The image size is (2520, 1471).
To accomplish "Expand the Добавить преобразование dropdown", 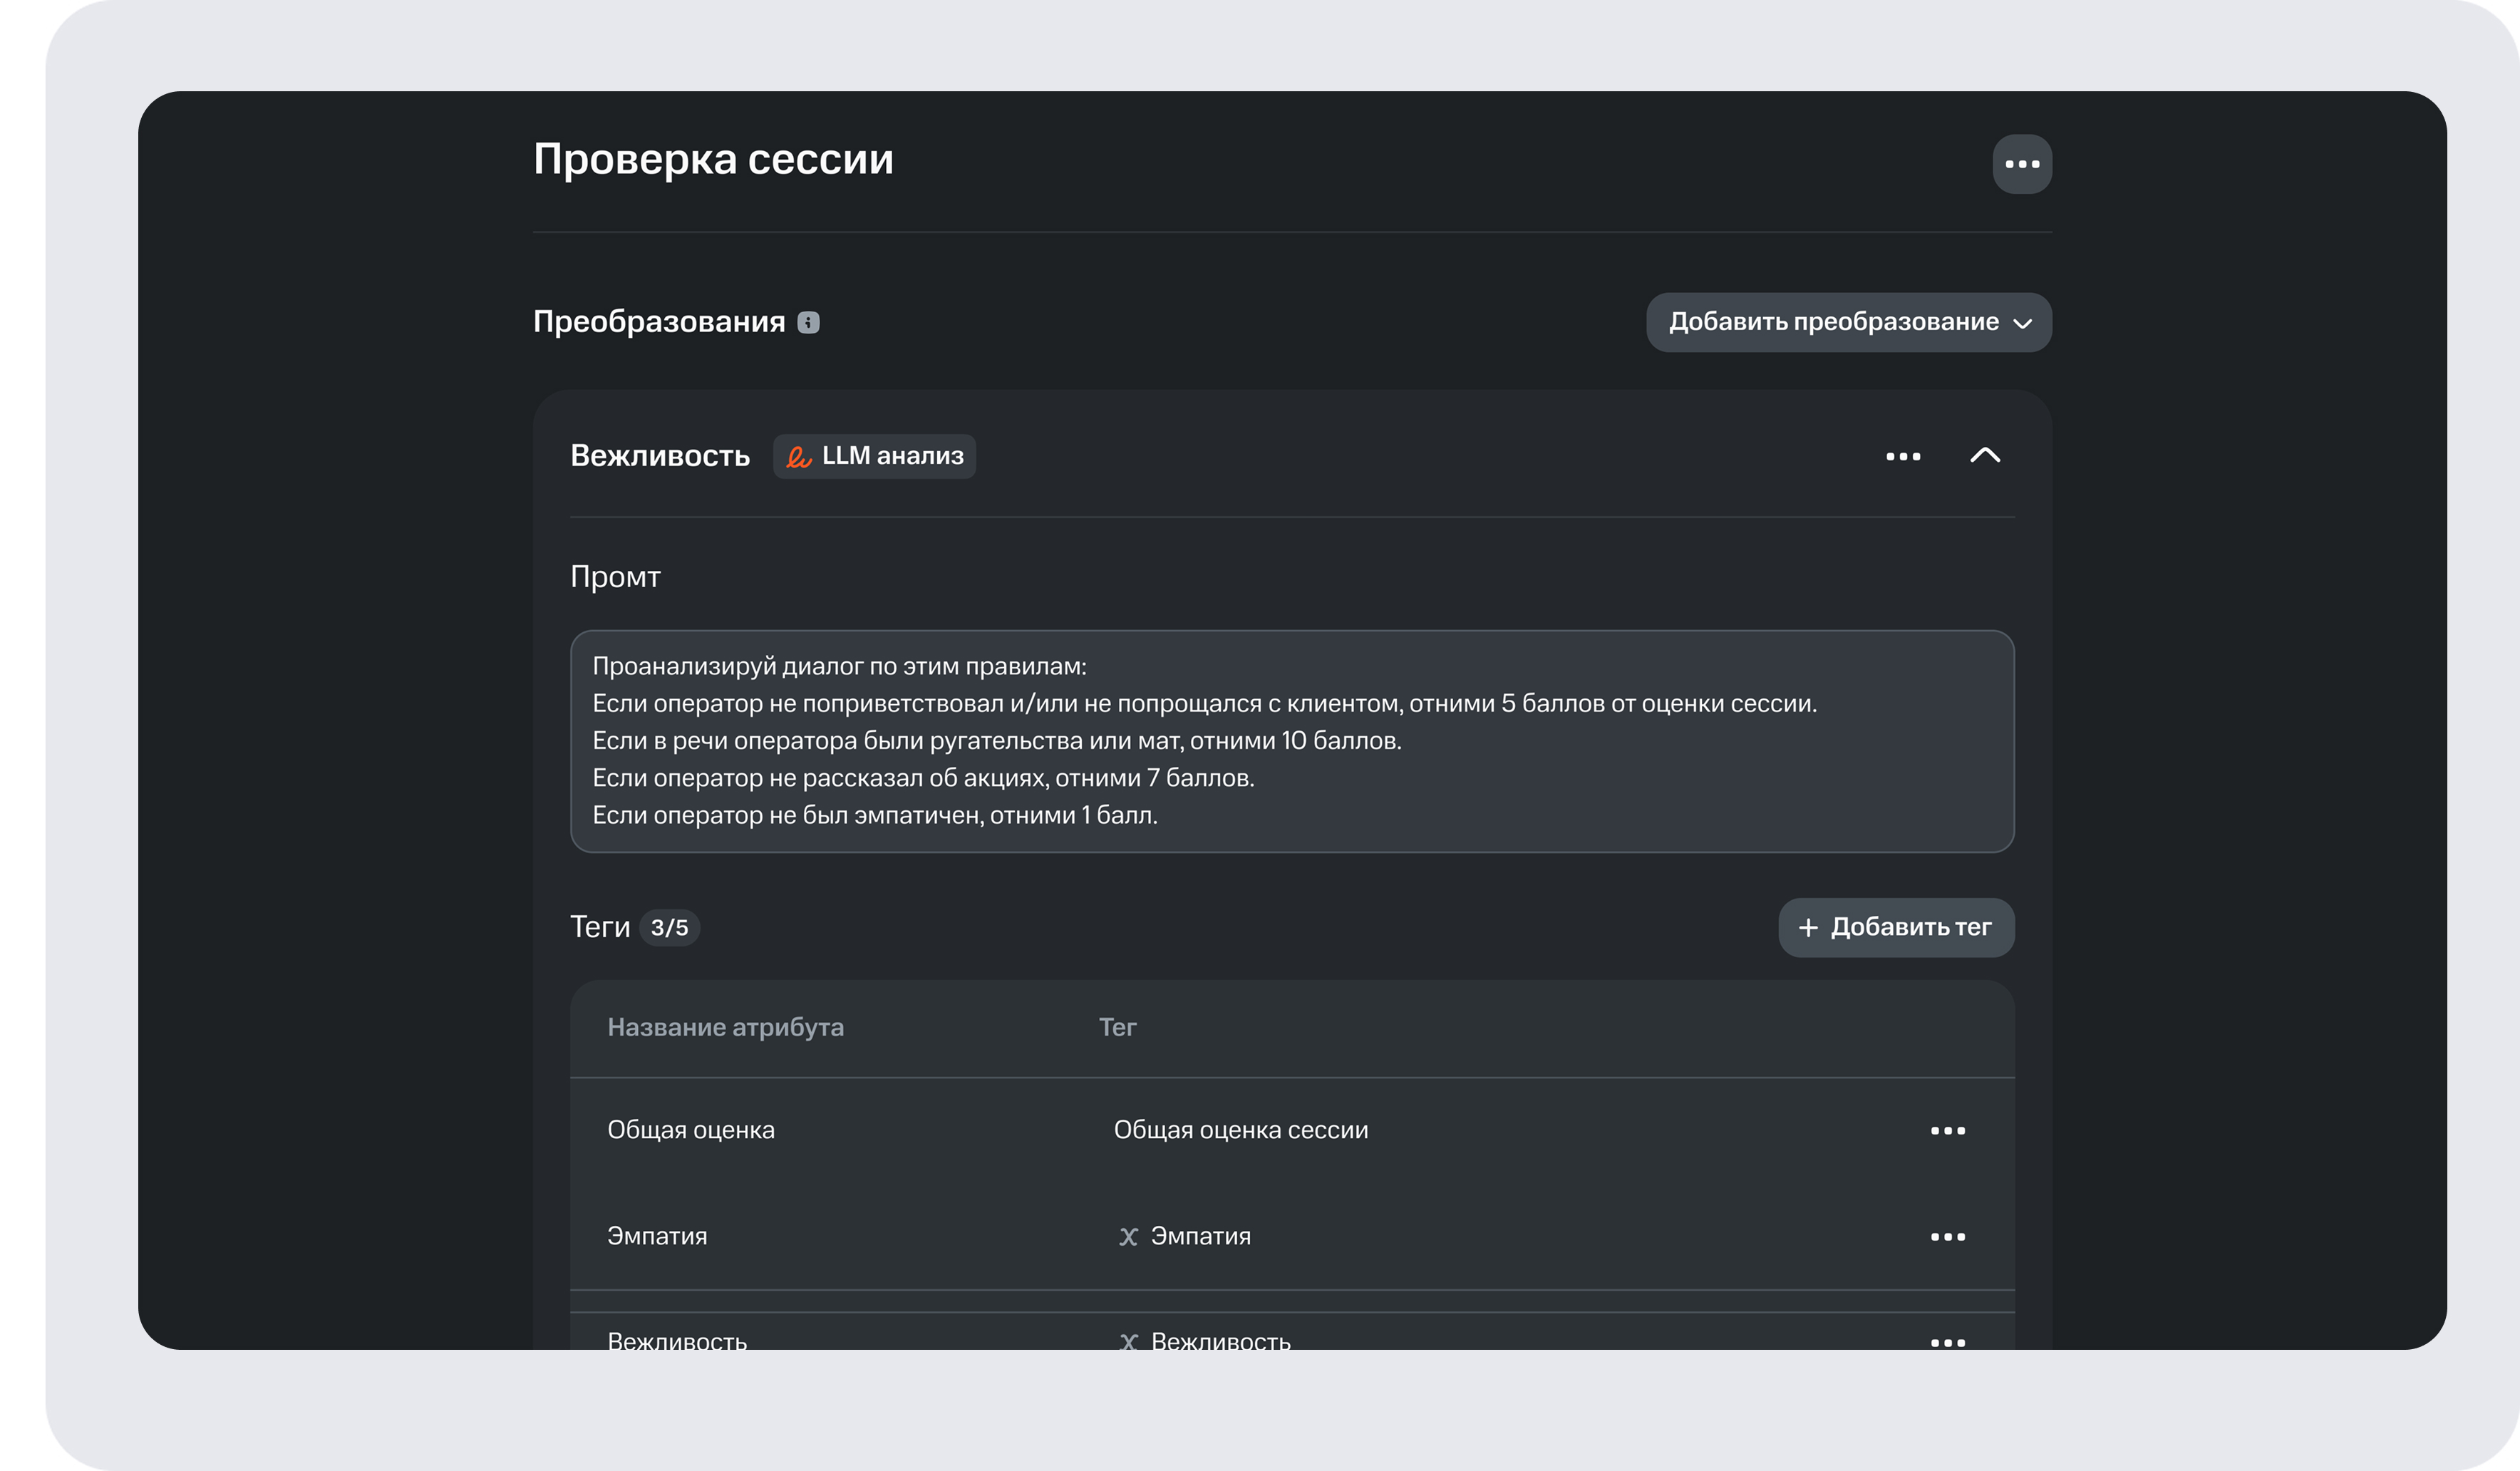I will (x=2022, y=322).
